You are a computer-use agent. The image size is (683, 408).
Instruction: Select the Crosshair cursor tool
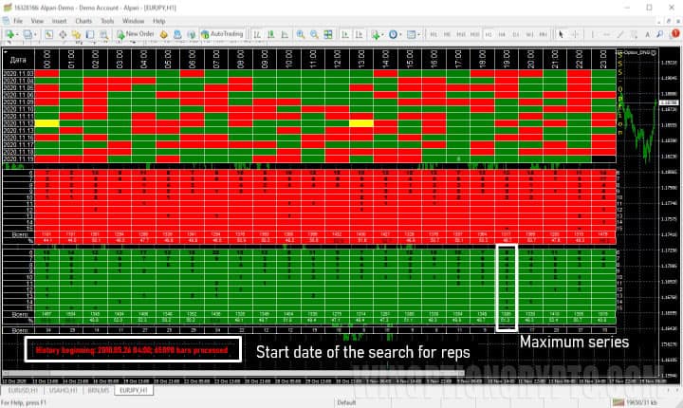pyautogui.click(x=575, y=33)
